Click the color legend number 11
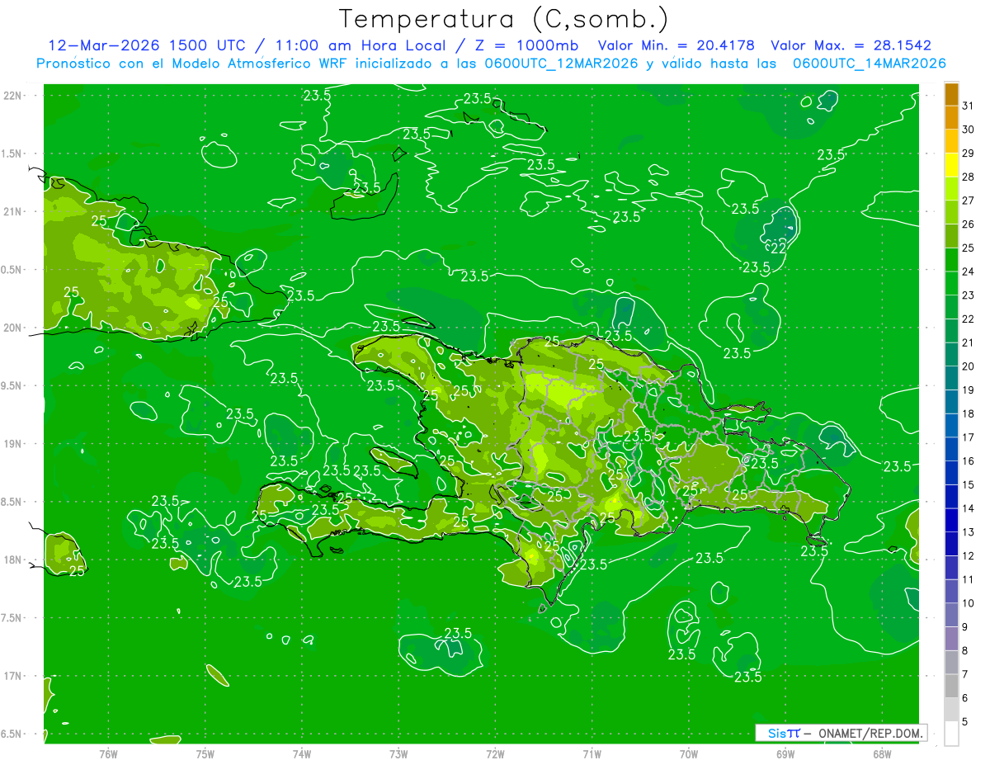Viewport: 990px width, 765px height. (x=969, y=579)
